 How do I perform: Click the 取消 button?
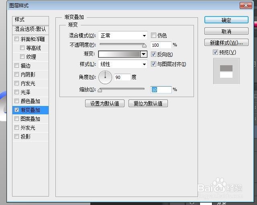[x=226, y=31]
